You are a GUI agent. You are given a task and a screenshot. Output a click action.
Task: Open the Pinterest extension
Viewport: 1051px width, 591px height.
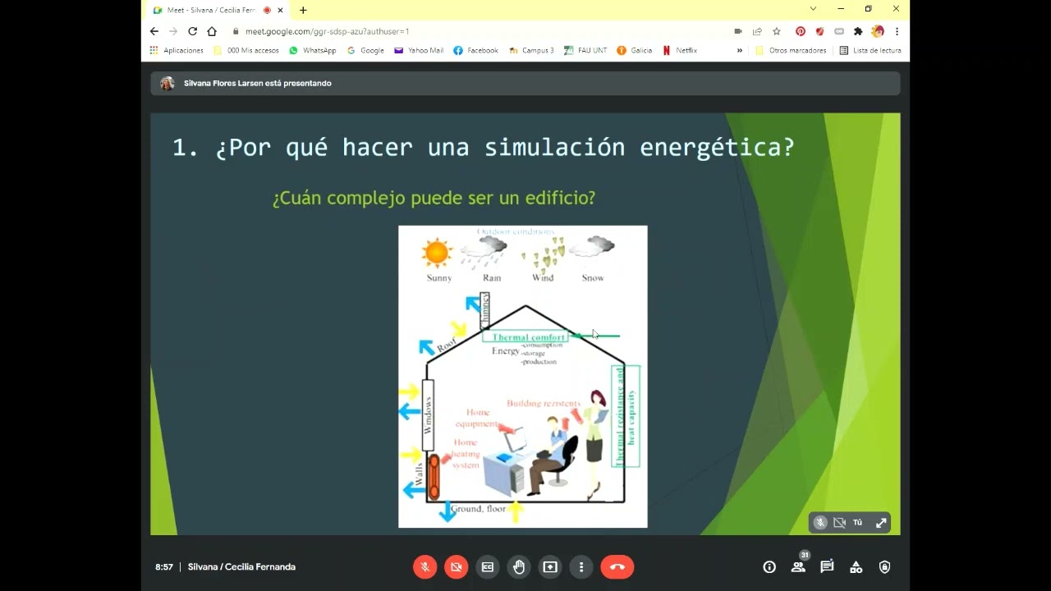coord(801,31)
